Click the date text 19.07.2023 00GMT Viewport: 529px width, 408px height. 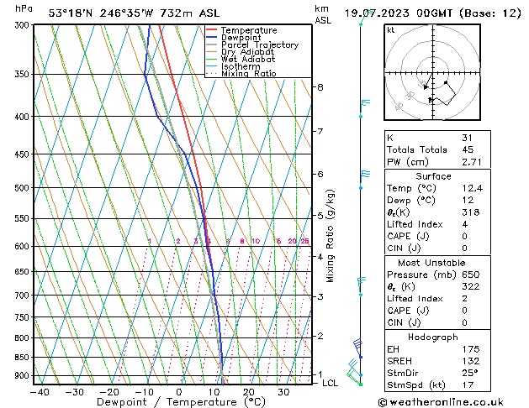(x=399, y=13)
